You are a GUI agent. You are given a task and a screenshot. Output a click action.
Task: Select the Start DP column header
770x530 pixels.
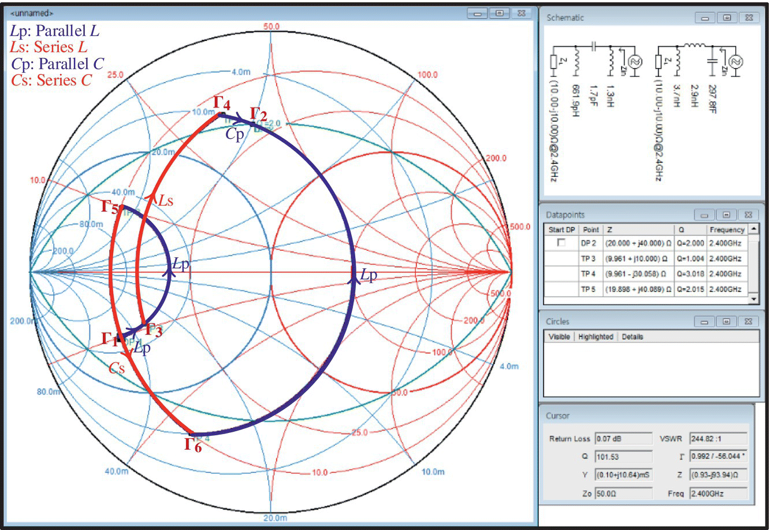561,229
